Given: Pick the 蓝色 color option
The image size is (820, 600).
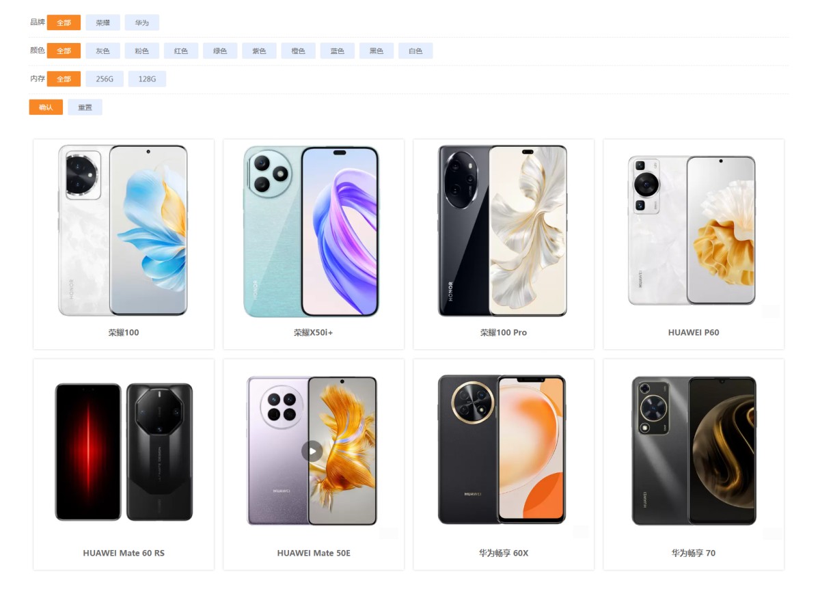Looking at the screenshot, I should pyautogui.click(x=338, y=51).
